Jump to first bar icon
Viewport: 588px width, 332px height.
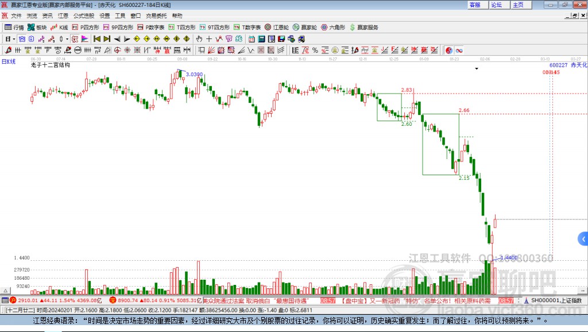[97, 39]
